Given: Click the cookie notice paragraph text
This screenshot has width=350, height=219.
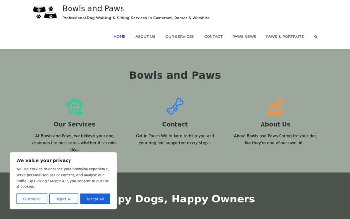Looking at the screenshot, I should click(x=63, y=178).
